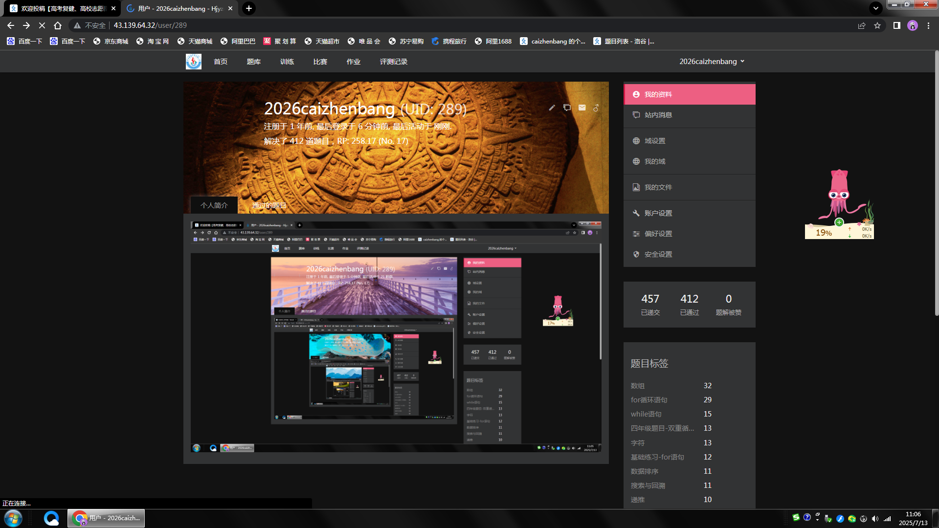The width and height of the screenshot is (939, 528).
Task: Open the browser side panel icon
Action: click(x=897, y=25)
